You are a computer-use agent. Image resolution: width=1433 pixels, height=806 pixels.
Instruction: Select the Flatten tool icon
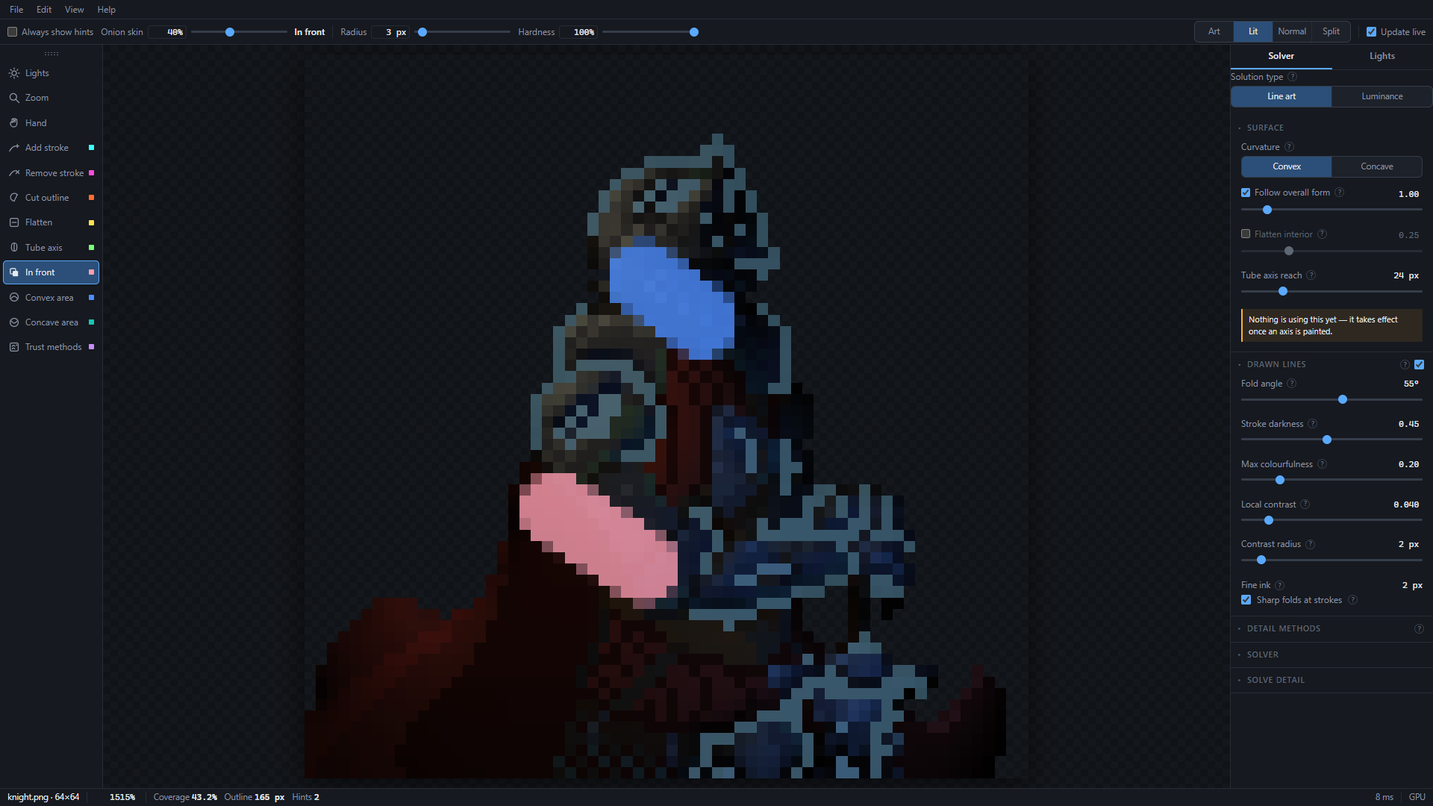(14, 222)
